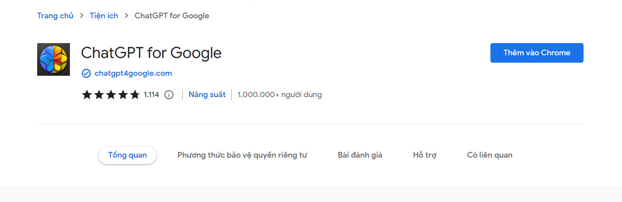Click the ChatGPT for Google extension logo
This screenshot has height=202, width=622.
pyautogui.click(x=53, y=59)
